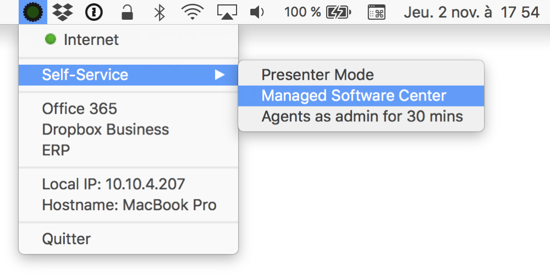Open the Dropbox Business link
This screenshot has height=276, width=550.
click(105, 129)
